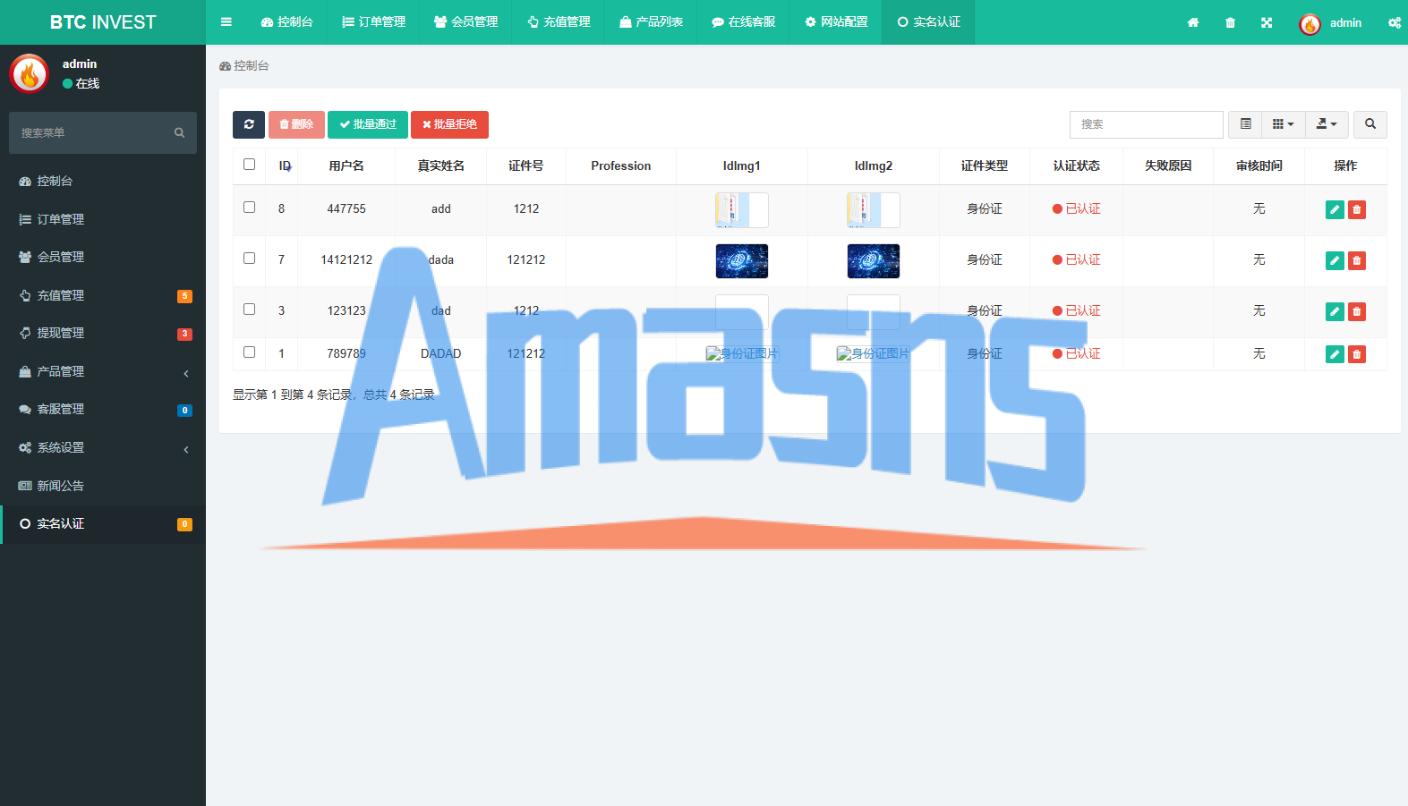Open 在线客服 in the top navigation
1408x806 pixels.
(x=743, y=22)
